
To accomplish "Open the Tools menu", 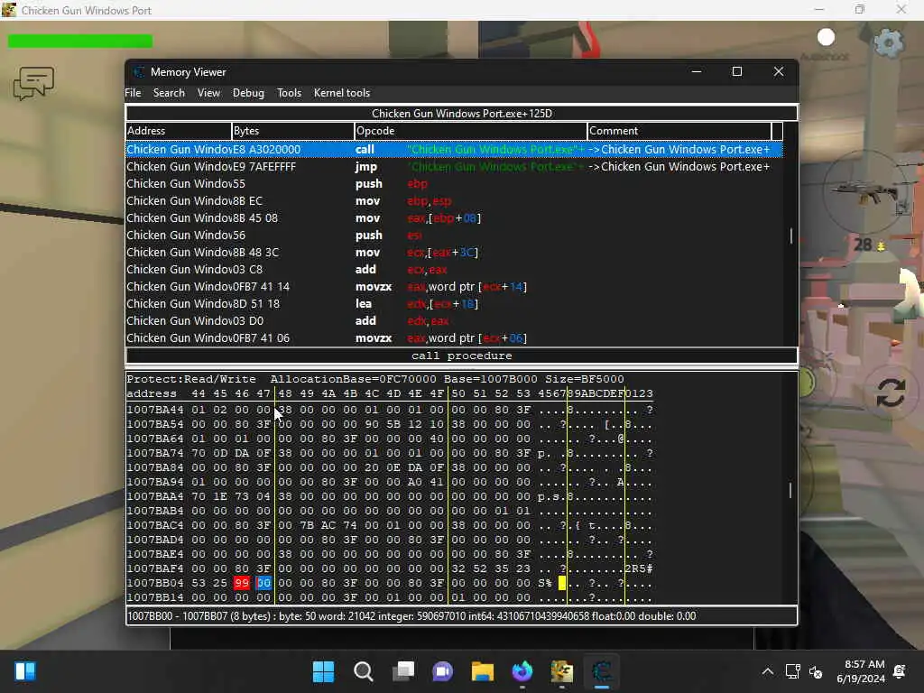I will click(x=289, y=93).
